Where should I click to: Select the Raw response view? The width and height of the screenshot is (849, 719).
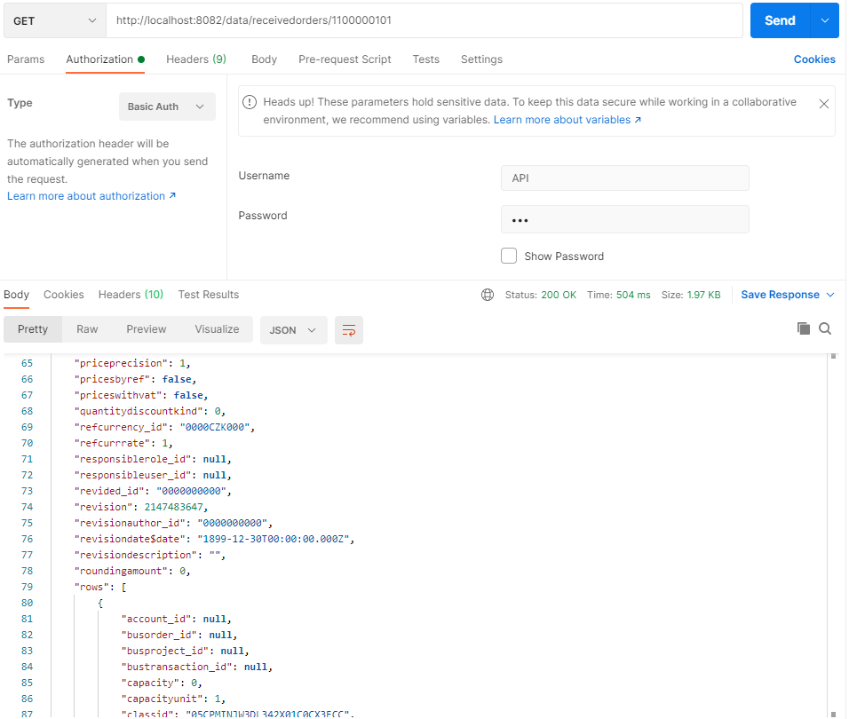tap(87, 329)
